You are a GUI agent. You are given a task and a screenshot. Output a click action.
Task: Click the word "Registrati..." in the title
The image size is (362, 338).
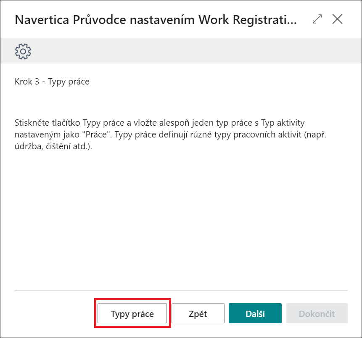click(x=265, y=20)
